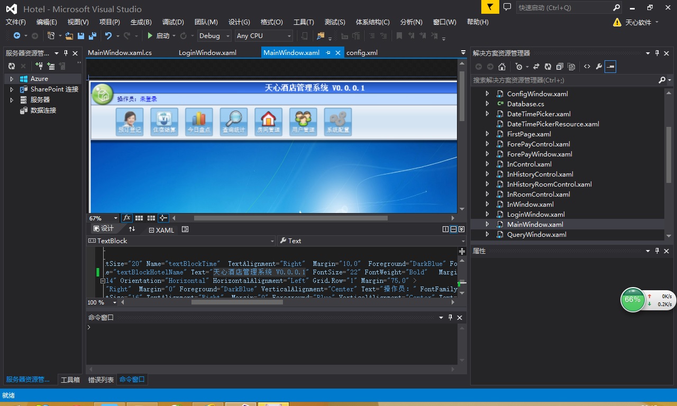Open the Any CPU platform dropdown

pos(264,36)
